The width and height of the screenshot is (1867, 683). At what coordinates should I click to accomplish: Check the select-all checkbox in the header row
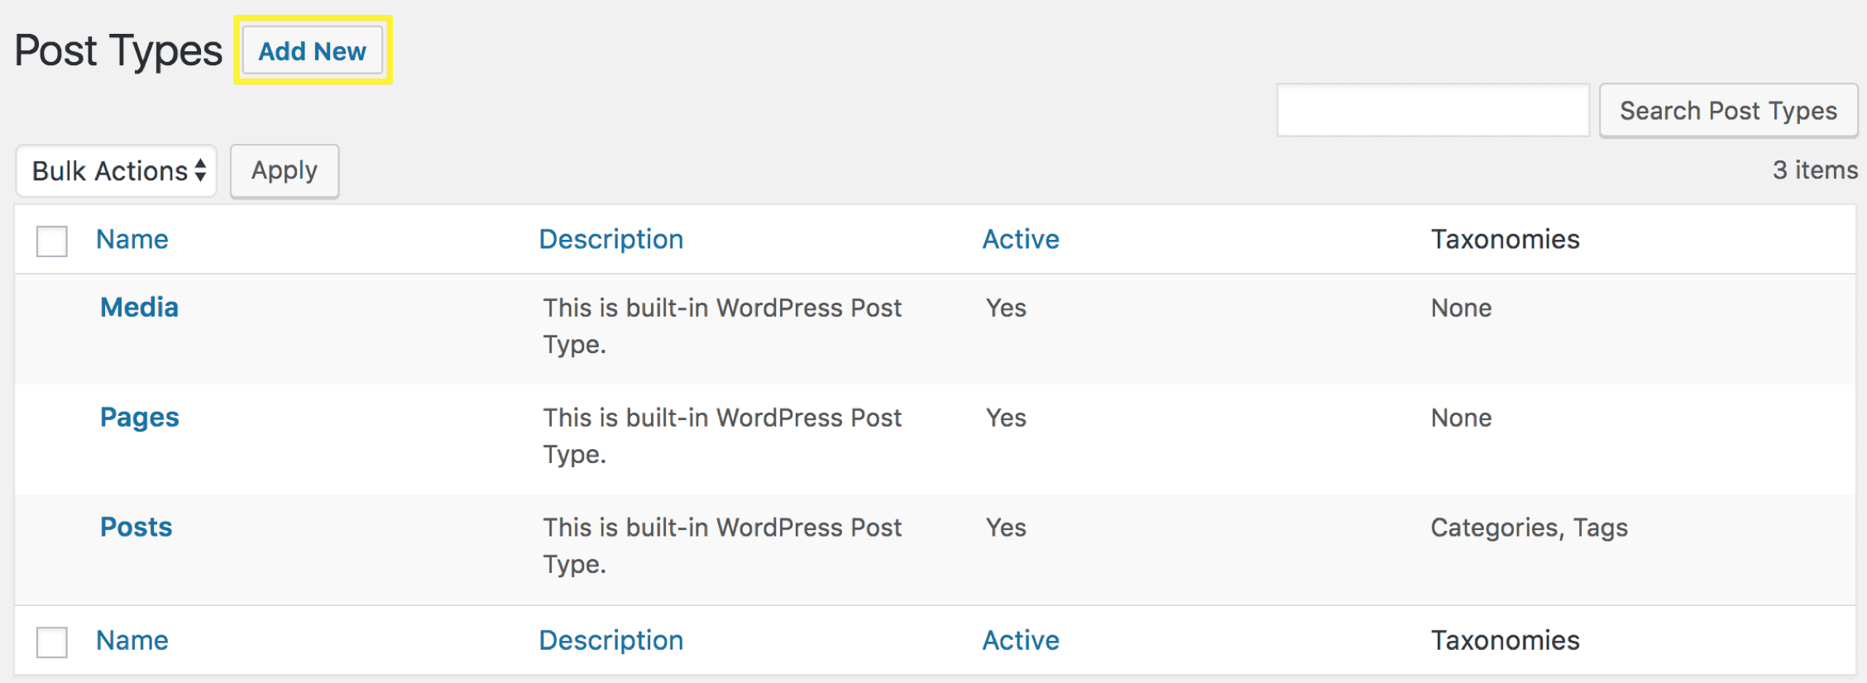(x=51, y=241)
